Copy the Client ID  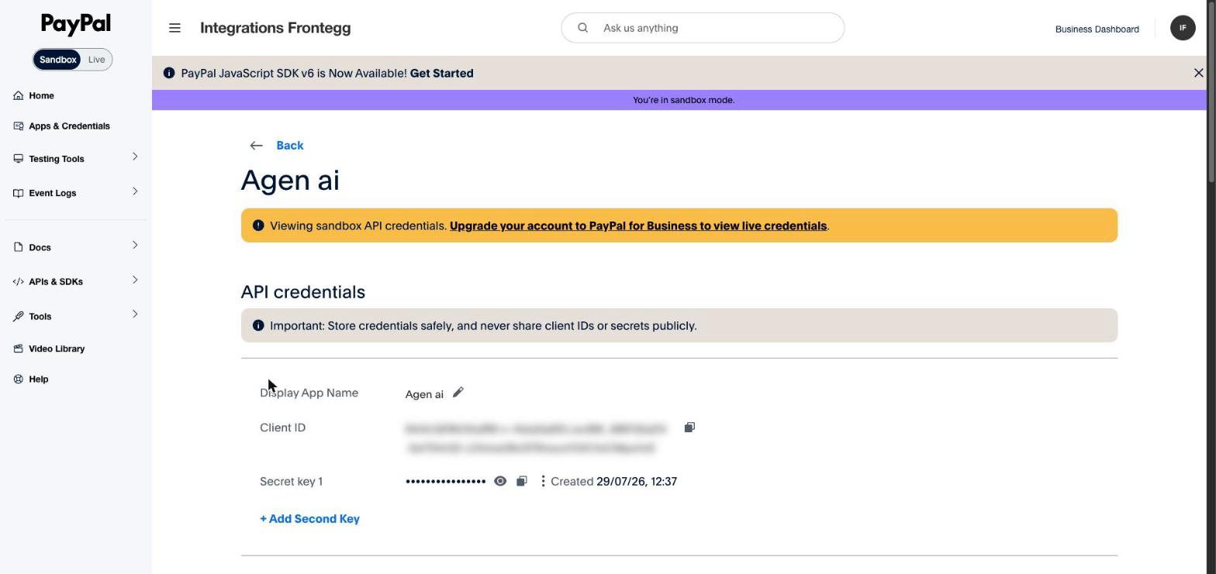[x=689, y=428]
